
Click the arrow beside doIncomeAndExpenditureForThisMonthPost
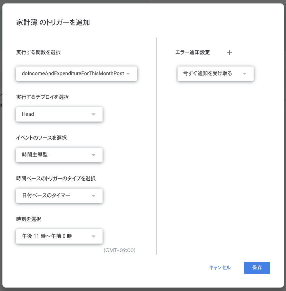pyautogui.click(x=128, y=74)
